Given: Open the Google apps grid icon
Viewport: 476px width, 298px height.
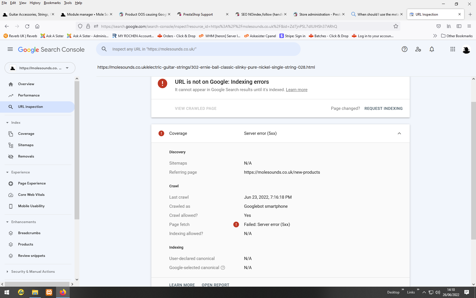Looking at the screenshot, I should pyautogui.click(x=452, y=49).
